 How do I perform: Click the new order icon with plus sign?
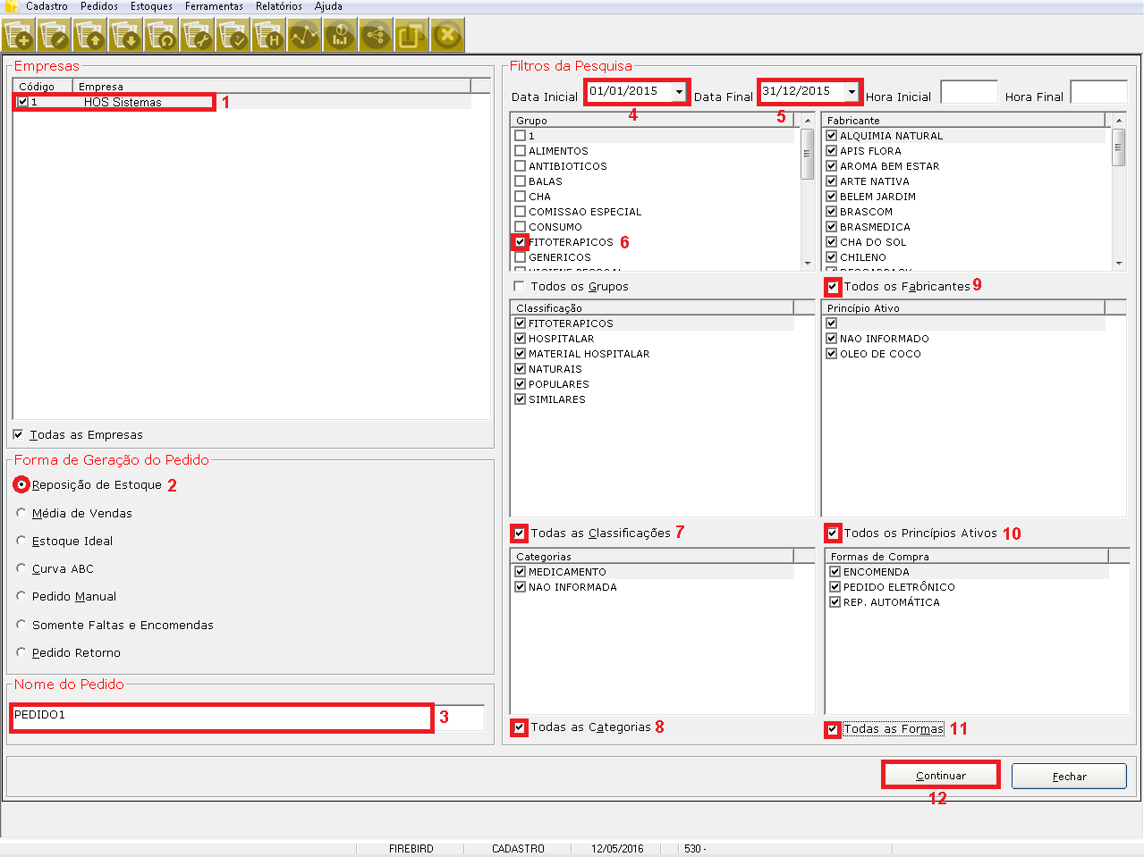tap(19, 37)
